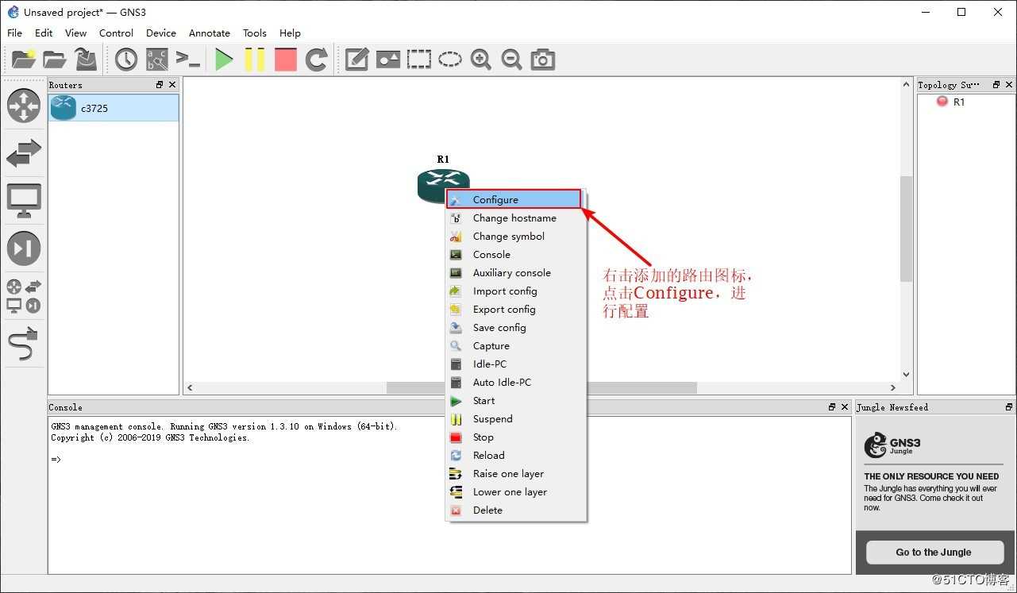The height and width of the screenshot is (593, 1017).
Task: Open the Control menu
Action: [116, 33]
